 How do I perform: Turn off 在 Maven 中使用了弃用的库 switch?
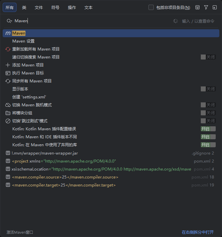coord(208,145)
